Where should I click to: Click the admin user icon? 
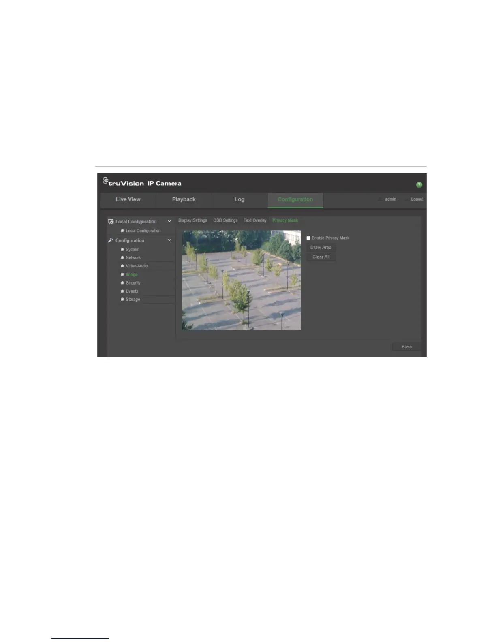(380, 199)
